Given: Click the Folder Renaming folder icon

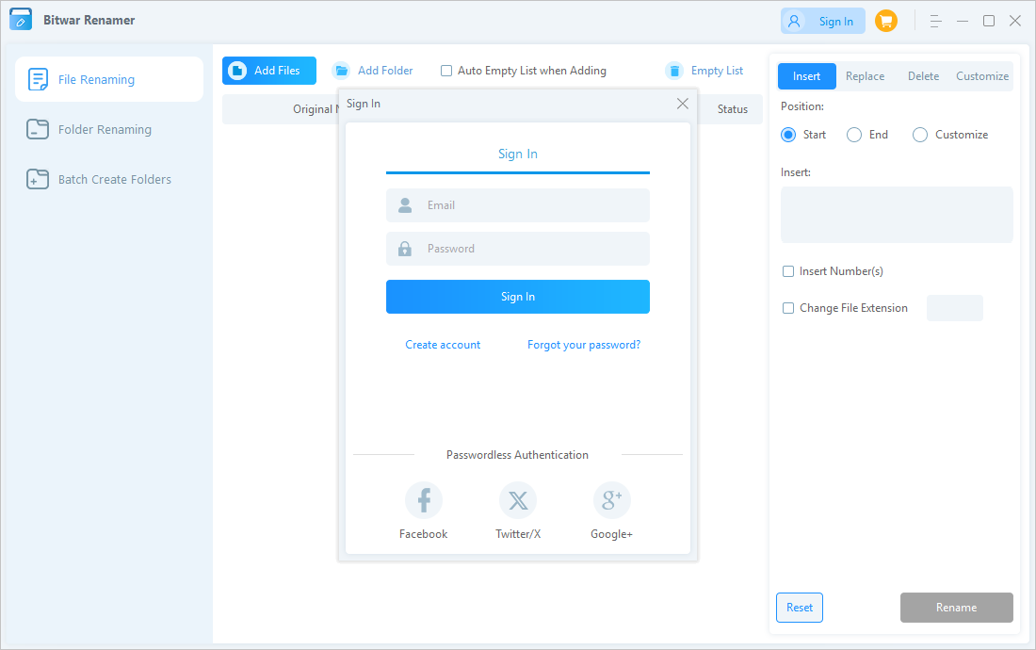Looking at the screenshot, I should pyautogui.click(x=38, y=129).
